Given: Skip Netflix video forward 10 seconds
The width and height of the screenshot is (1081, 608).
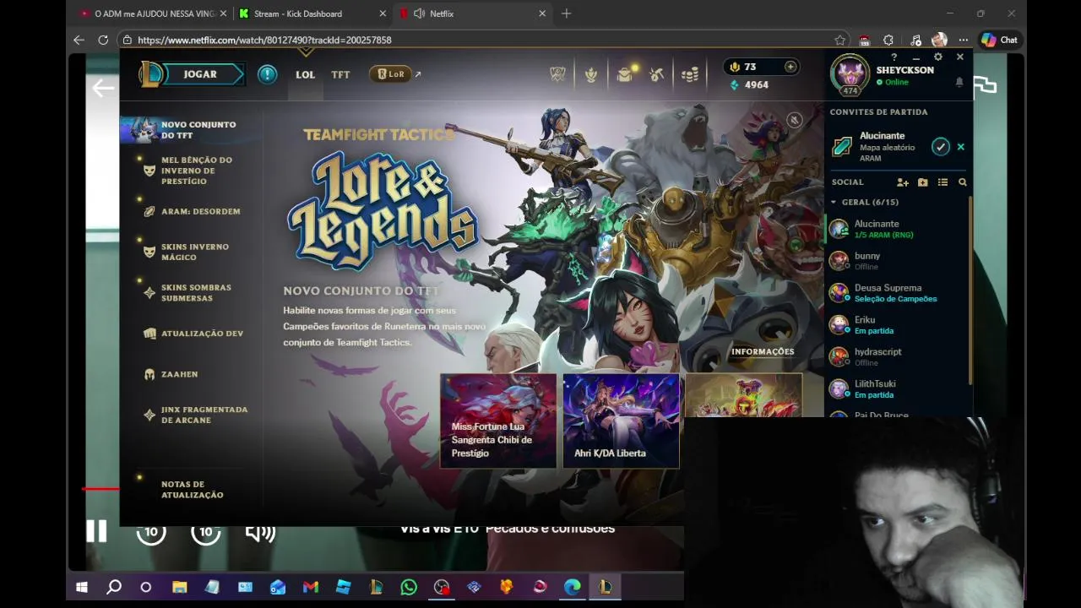Looking at the screenshot, I should point(205,532).
